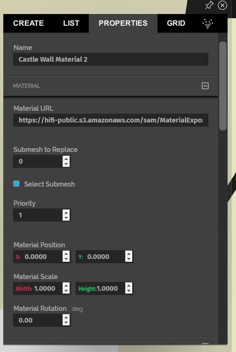Collapse the MATERIAL section

[205, 86]
